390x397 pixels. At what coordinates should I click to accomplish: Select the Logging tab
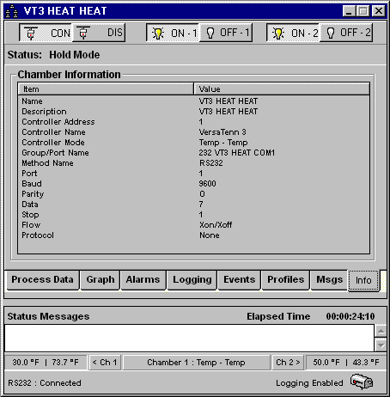192,280
